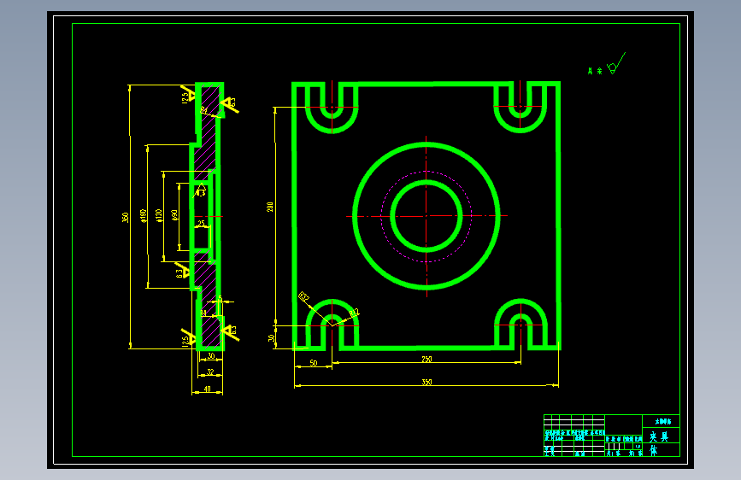Click the φ120 diameter dimension text

[x=159, y=216]
